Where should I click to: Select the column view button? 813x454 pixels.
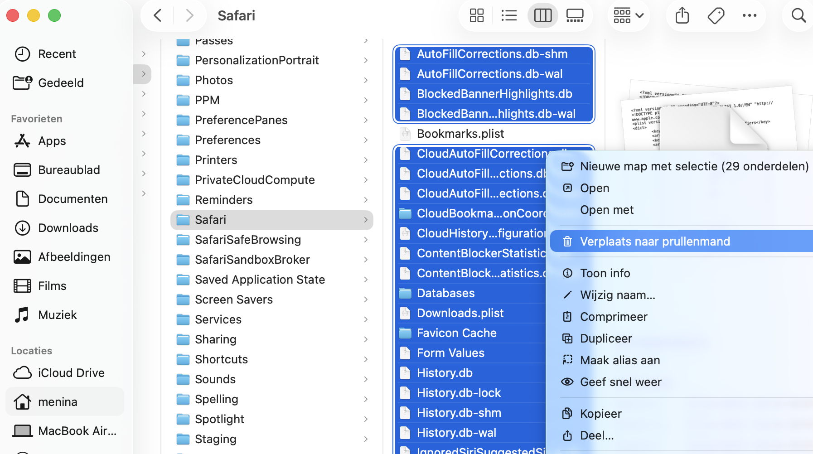(x=542, y=15)
